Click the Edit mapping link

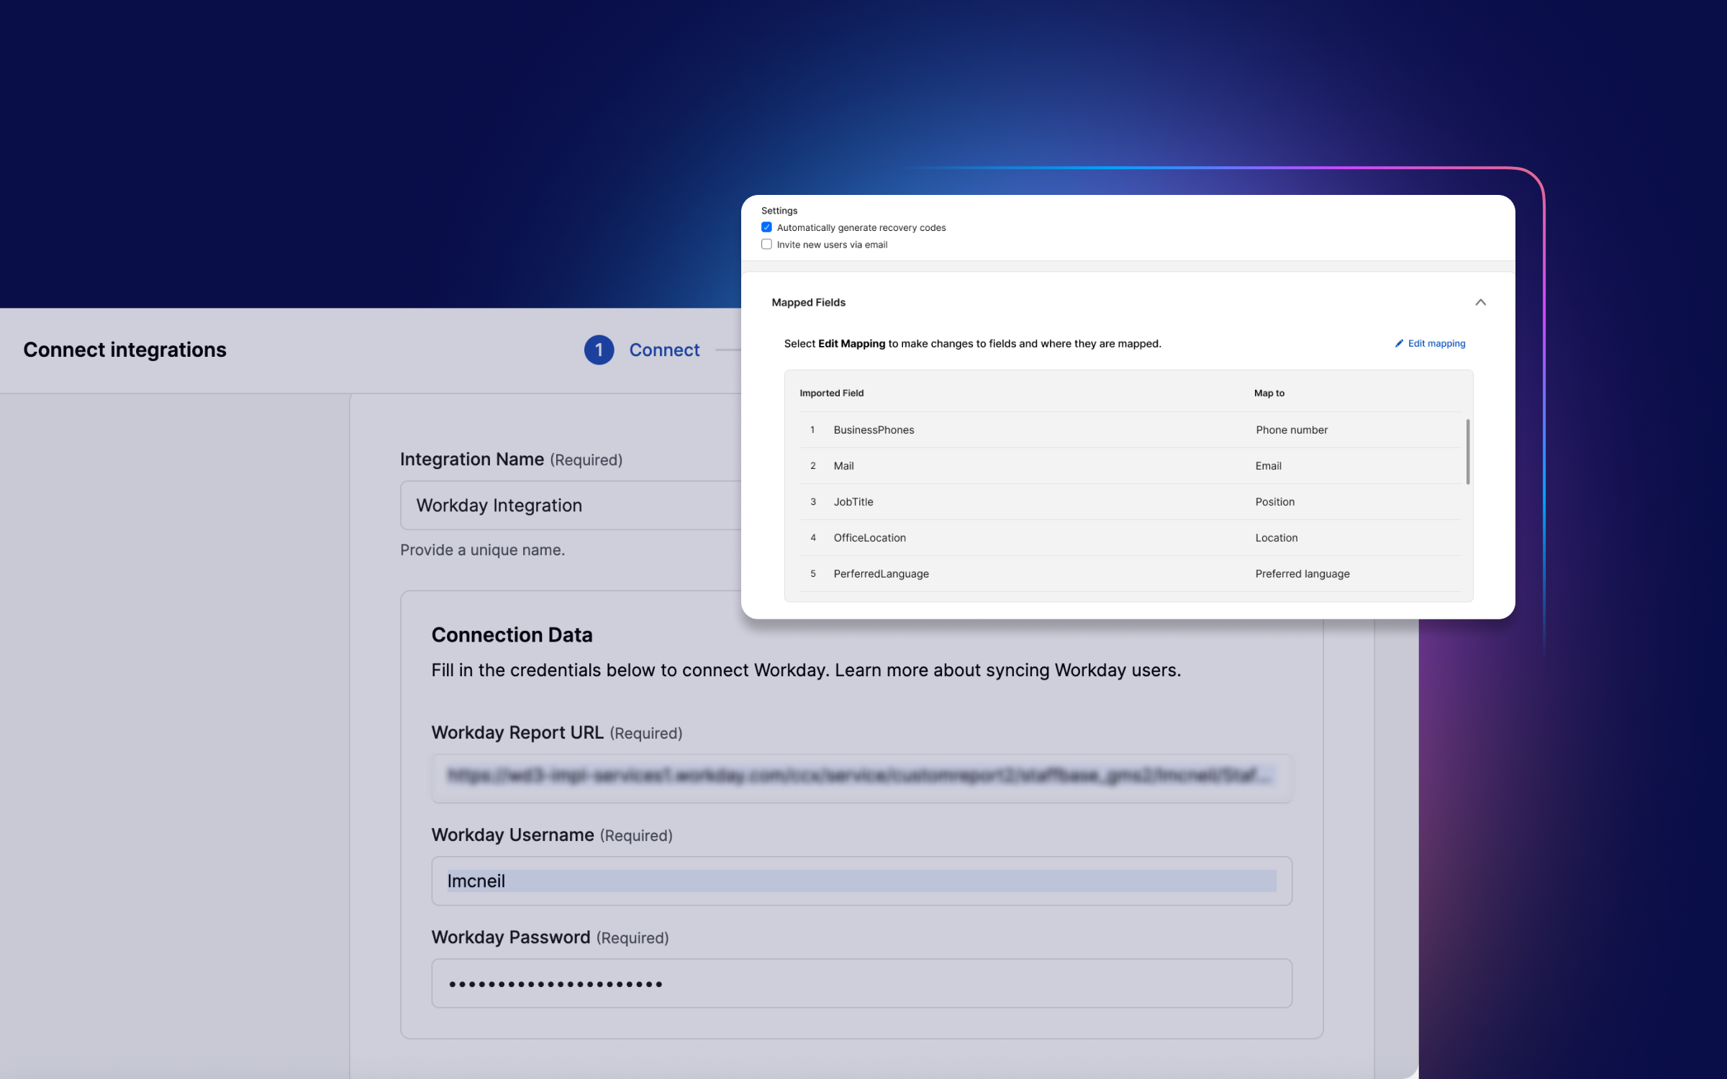[1436, 343]
